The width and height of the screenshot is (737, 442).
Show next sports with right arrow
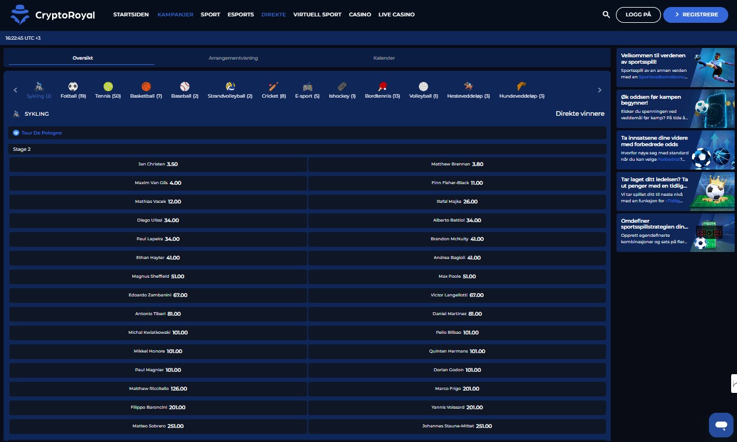coord(600,90)
